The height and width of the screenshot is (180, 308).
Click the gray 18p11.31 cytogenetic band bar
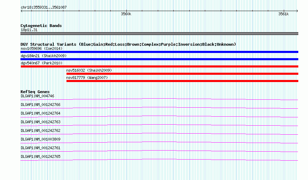[x=159, y=34]
